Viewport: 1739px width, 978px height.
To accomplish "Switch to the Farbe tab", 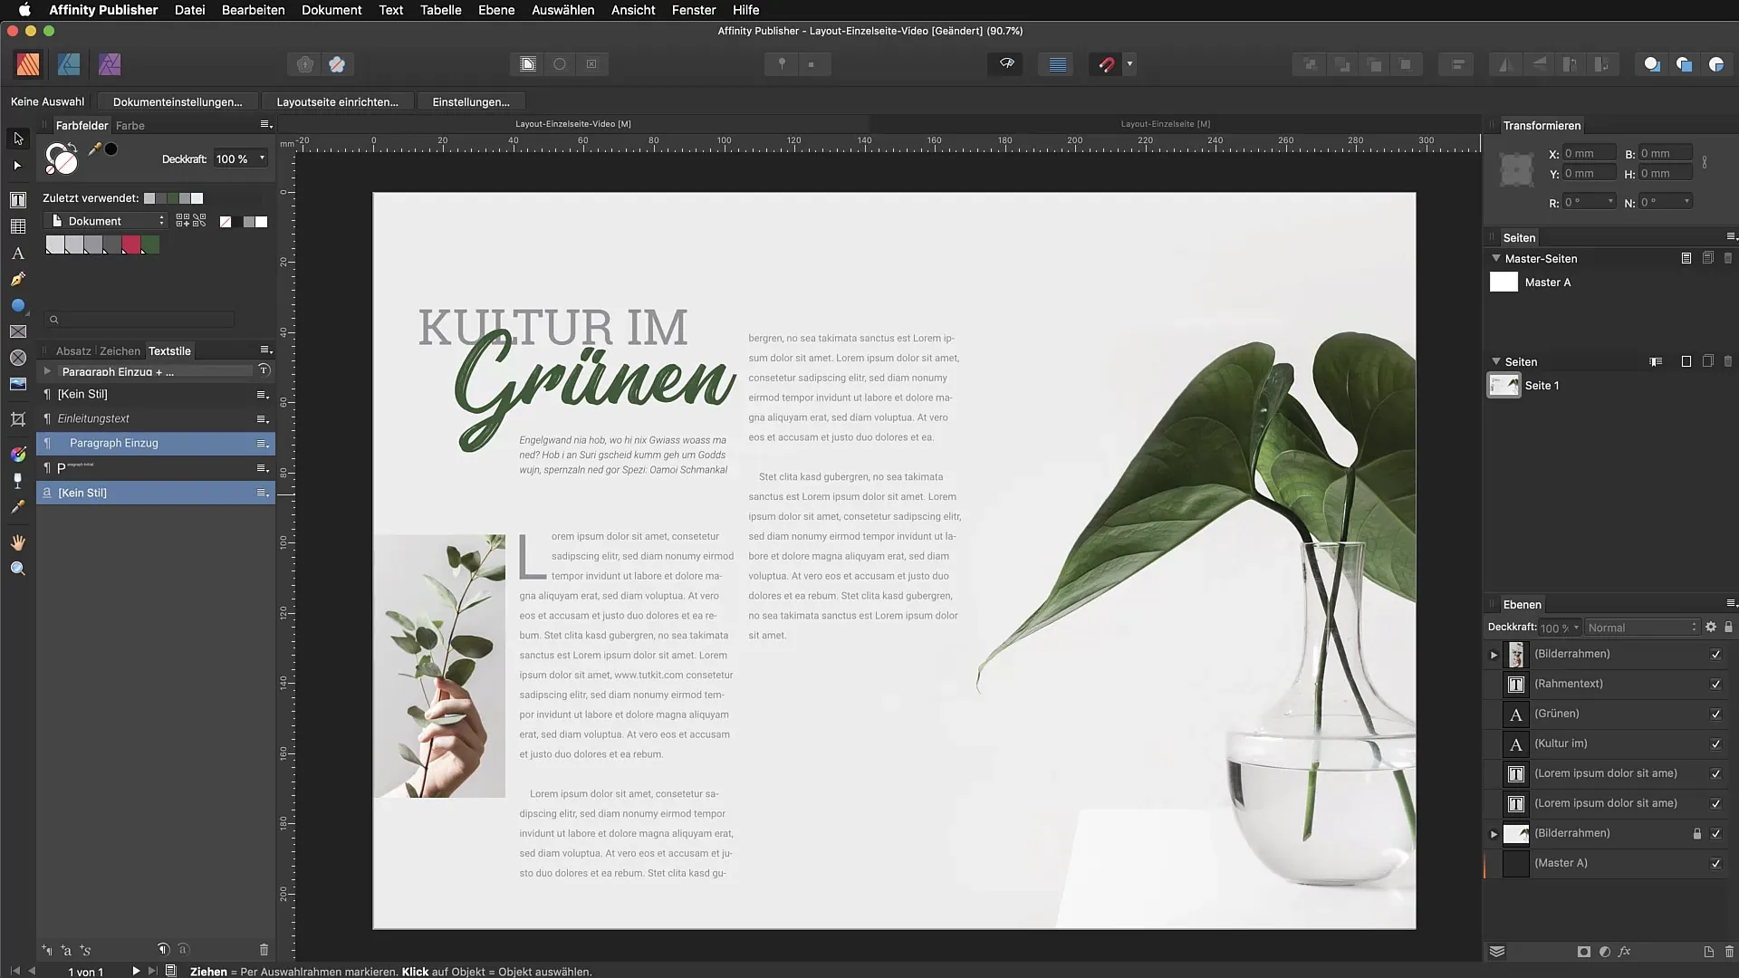I will click(130, 125).
